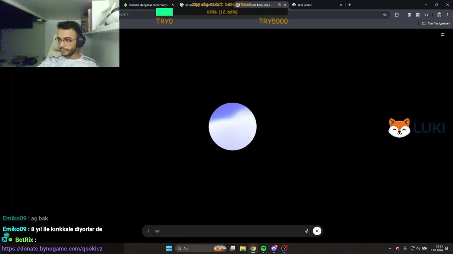Open the Windows Start menu
The image size is (453, 254).
click(169, 248)
